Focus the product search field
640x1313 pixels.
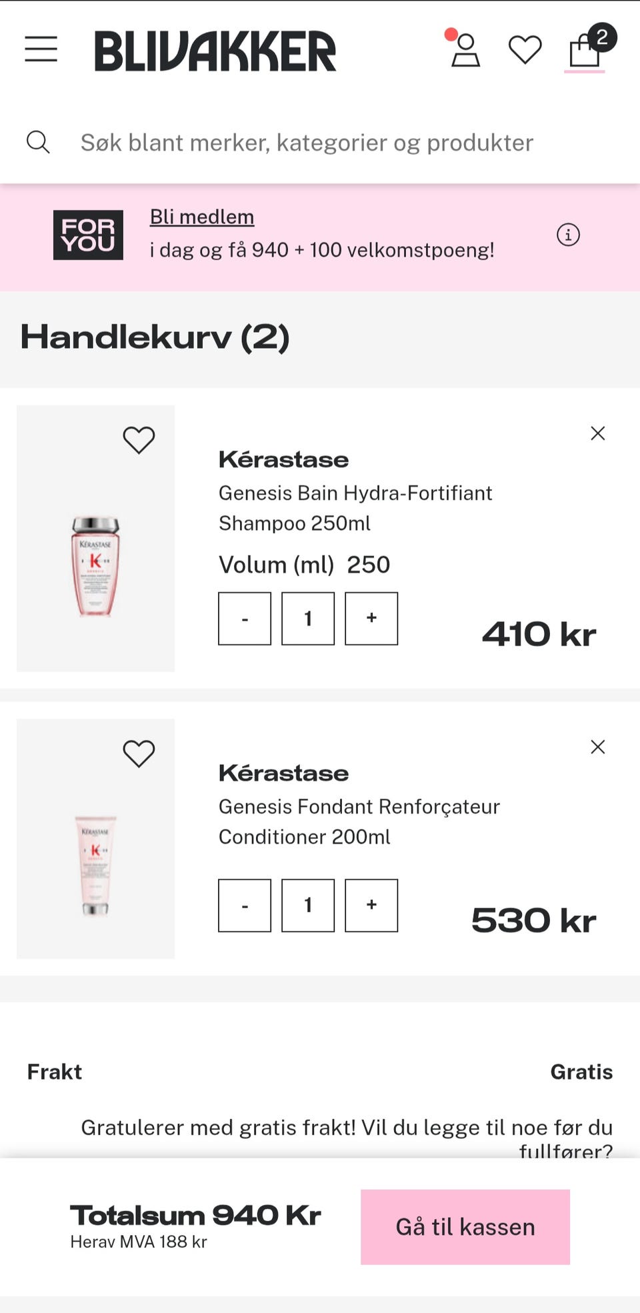click(x=307, y=143)
